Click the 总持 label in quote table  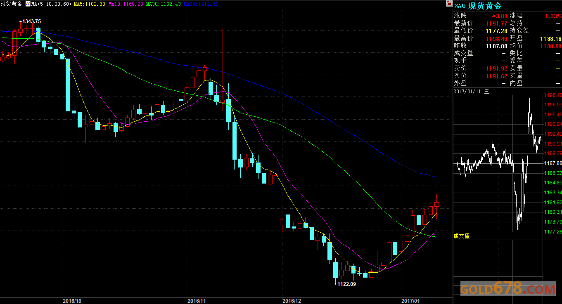pyautogui.click(x=516, y=23)
